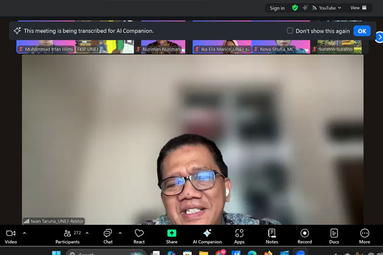Click the network signal bars icon by speaker name

[x=27, y=221]
